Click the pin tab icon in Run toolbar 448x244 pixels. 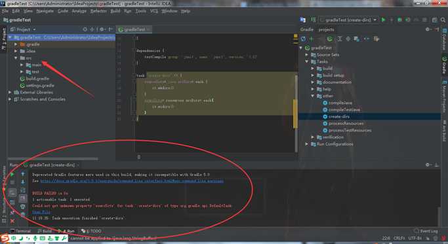12,213
